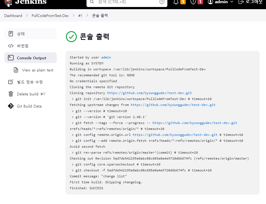Click the admin user avatar icon
This screenshot has width=266, height=204.
[210, 2]
